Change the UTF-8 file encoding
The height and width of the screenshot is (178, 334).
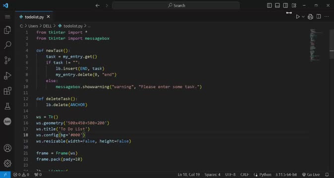pos(230,175)
